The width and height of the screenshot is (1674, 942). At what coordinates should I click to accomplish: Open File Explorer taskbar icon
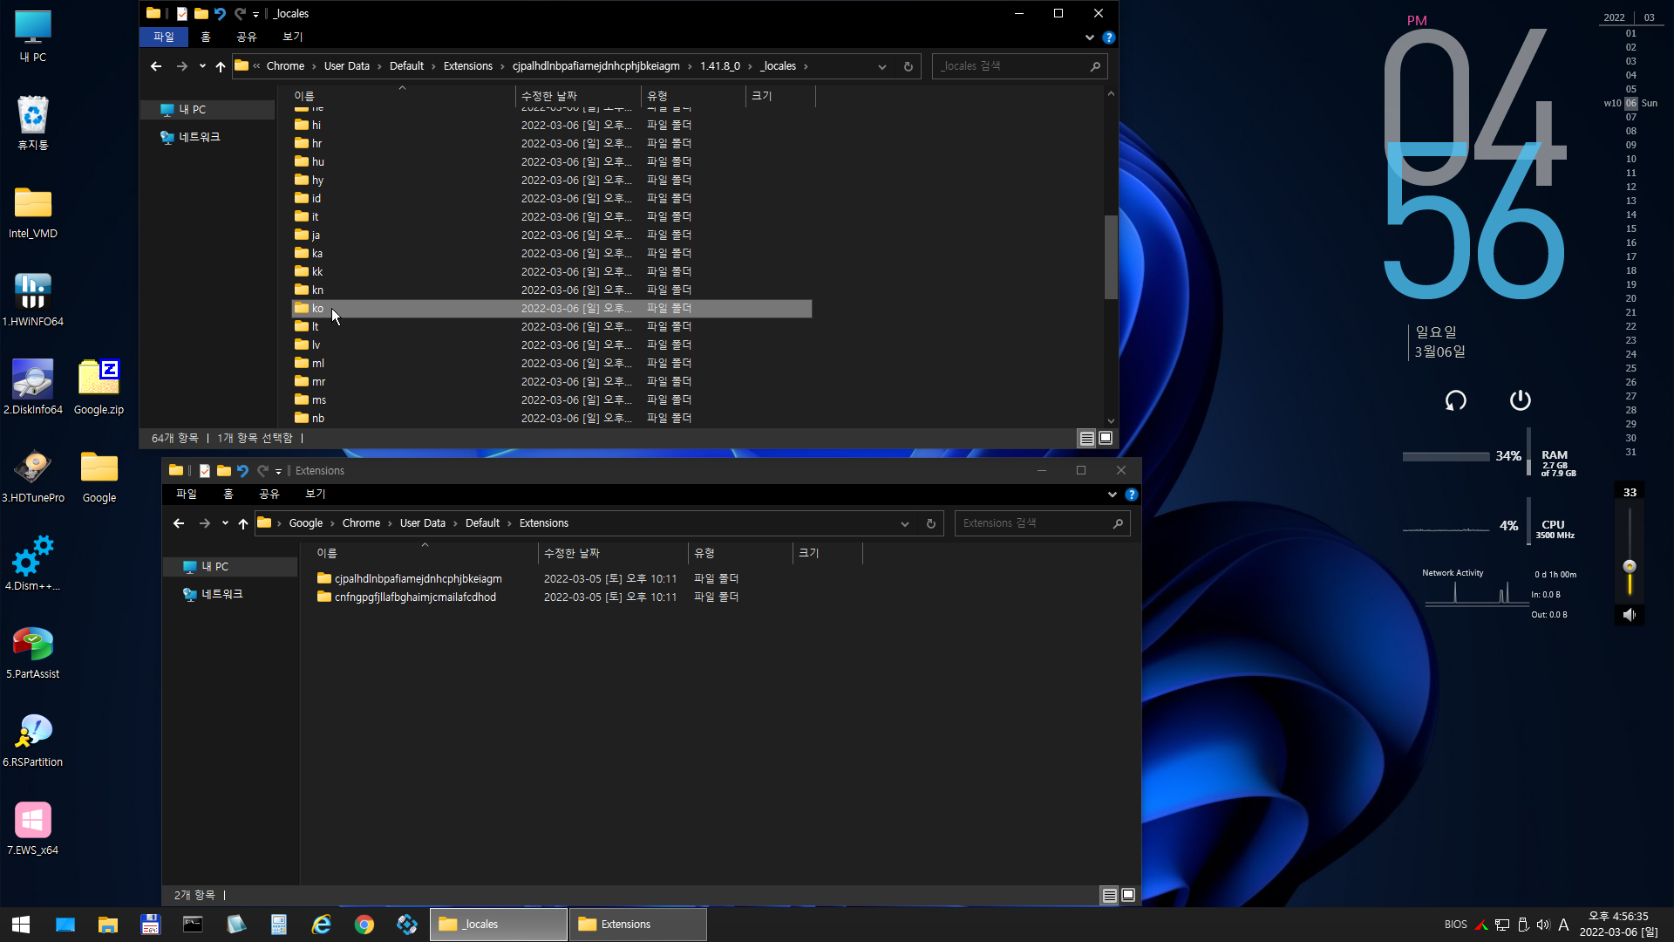pos(108,925)
